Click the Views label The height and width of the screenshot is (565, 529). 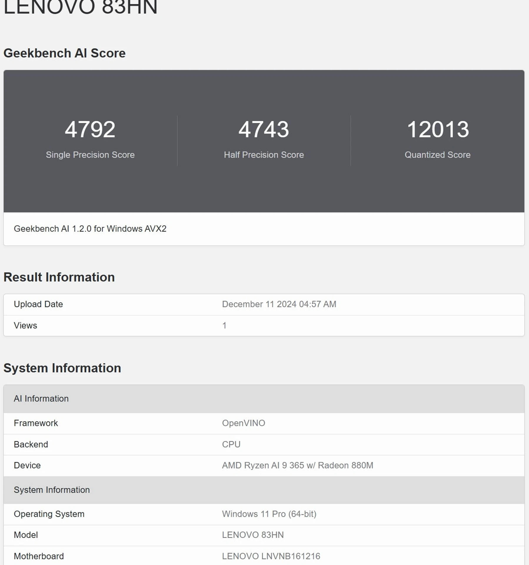(25, 325)
